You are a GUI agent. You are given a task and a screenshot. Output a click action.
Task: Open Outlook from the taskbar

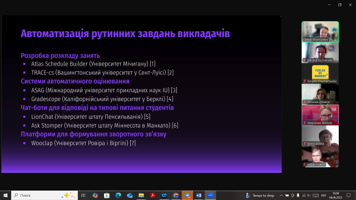tap(130, 195)
